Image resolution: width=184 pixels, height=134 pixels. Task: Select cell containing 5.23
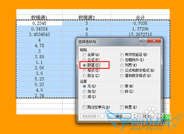coord(39,79)
